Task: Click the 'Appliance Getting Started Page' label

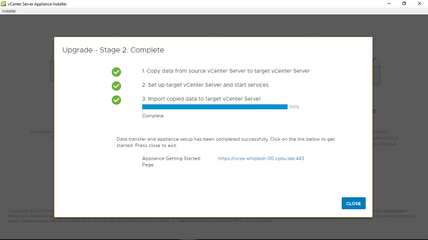Action: [171, 161]
